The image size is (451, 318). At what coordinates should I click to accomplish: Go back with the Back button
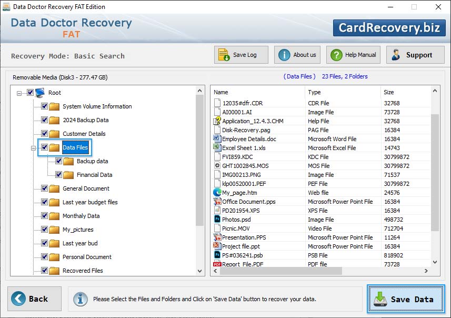(35, 299)
